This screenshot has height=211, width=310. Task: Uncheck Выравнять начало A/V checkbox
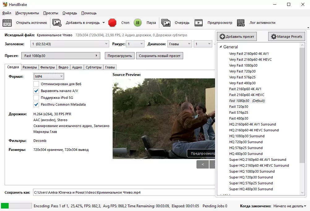pyautogui.click(x=36, y=91)
